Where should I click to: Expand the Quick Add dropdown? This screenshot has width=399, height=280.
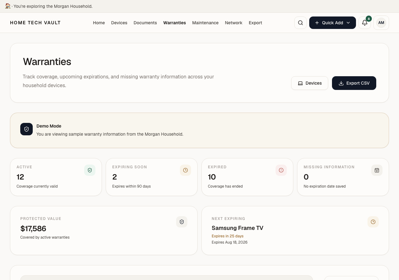[x=333, y=23]
